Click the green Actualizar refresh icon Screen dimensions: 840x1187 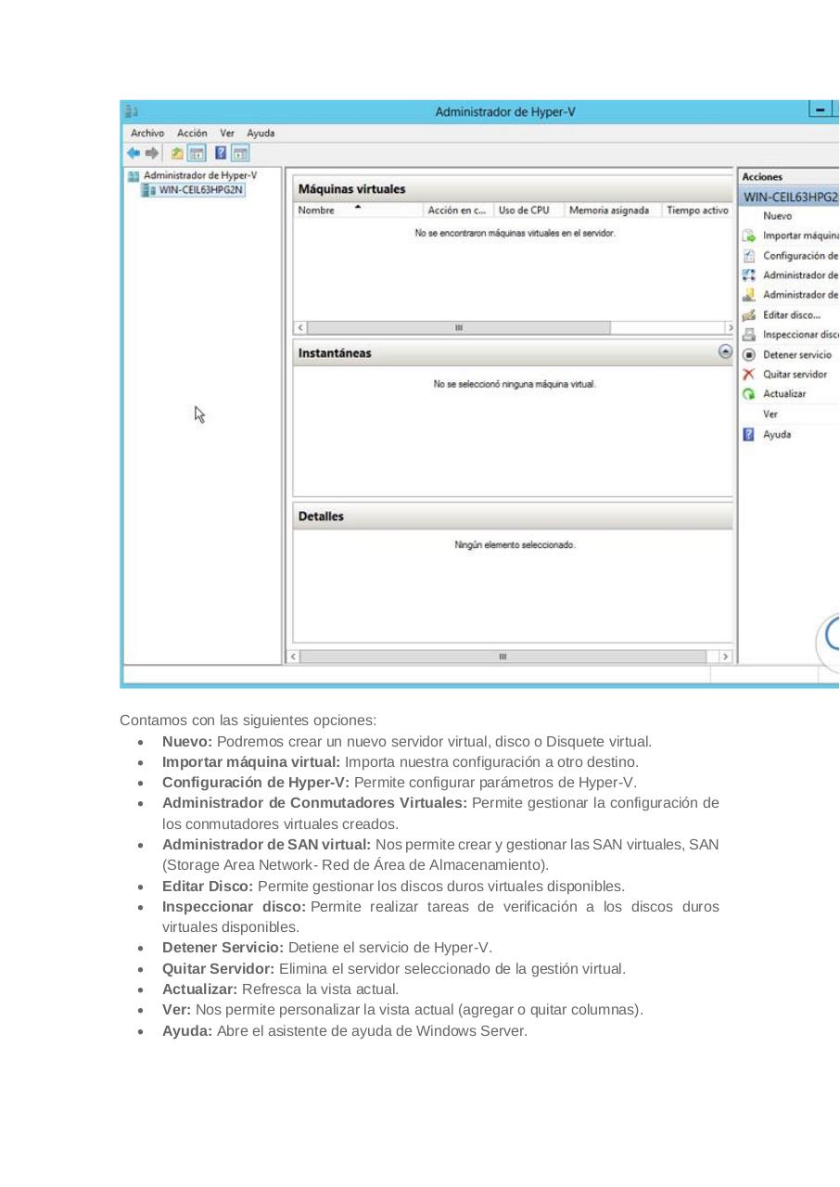[747, 393]
